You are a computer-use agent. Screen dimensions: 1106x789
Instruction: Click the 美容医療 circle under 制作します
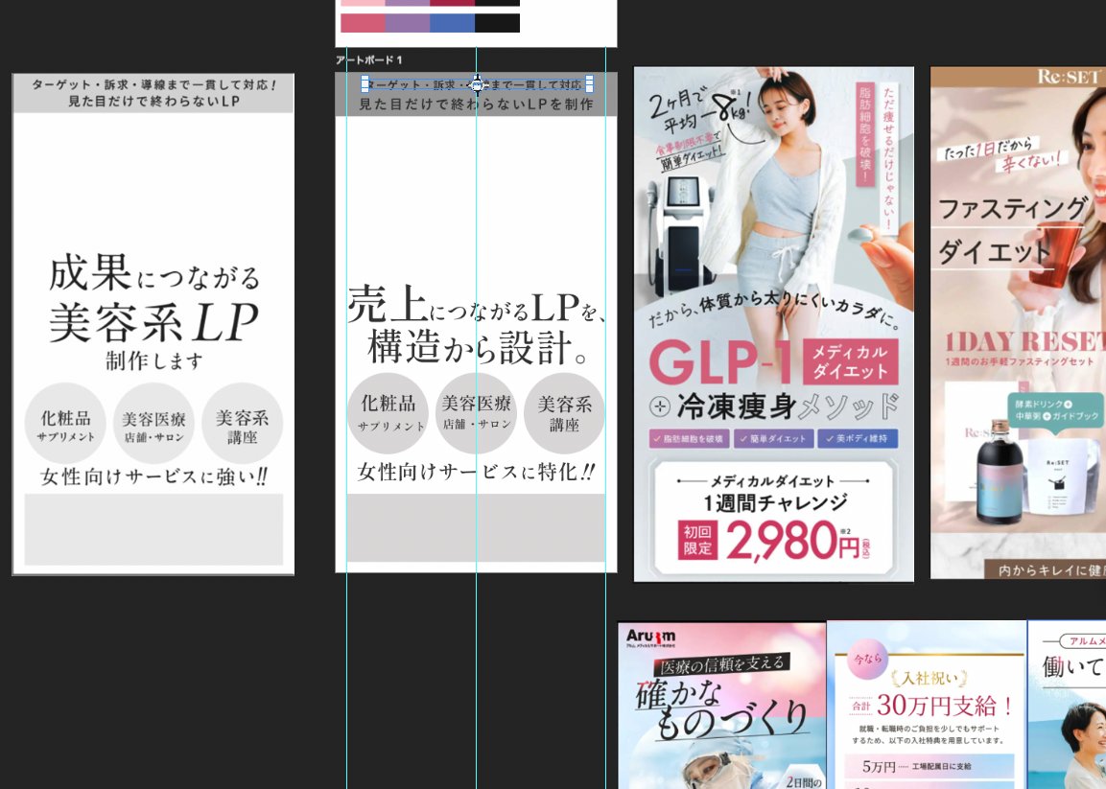point(153,423)
